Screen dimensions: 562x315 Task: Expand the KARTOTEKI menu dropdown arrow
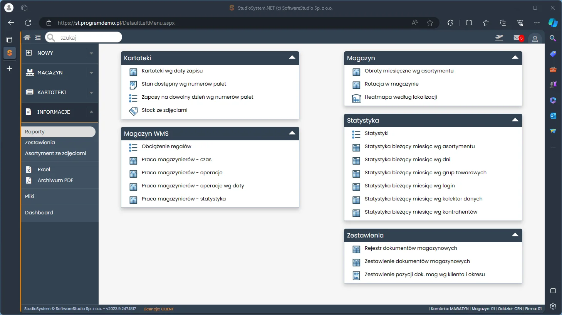click(91, 93)
